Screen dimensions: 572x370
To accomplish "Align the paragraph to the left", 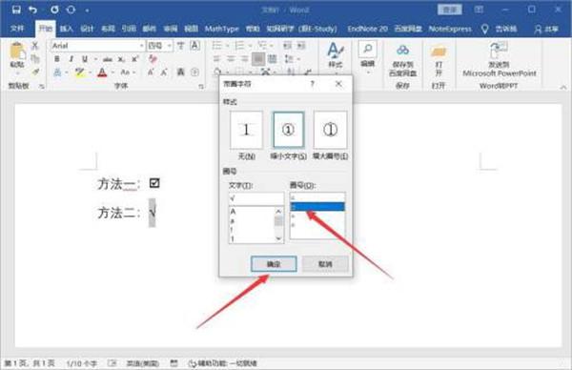I will point(217,59).
